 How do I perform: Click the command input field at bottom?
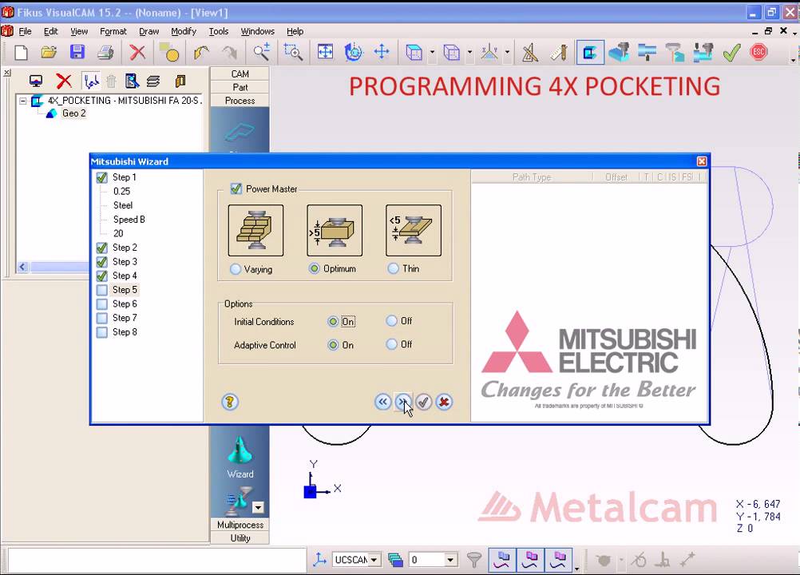pos(157,560)
